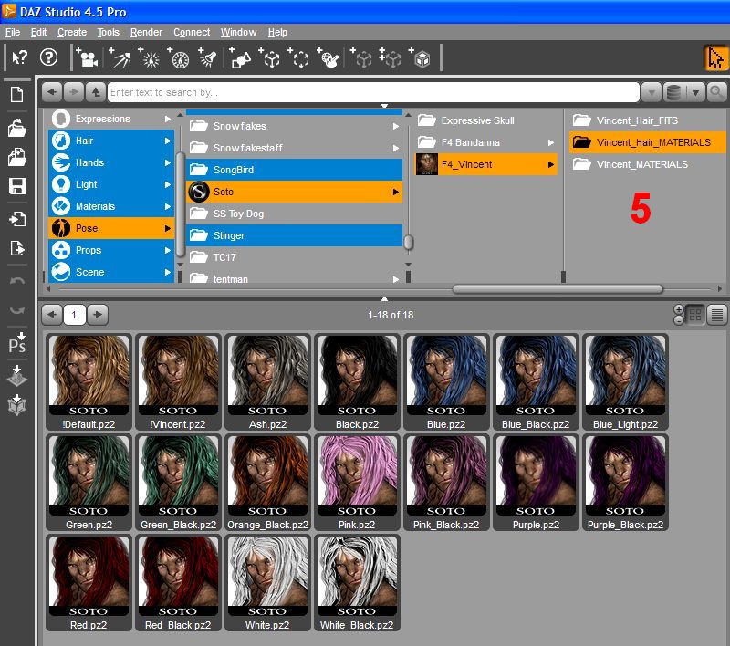
Task: Create a new null object
Action: coord(299,57)
